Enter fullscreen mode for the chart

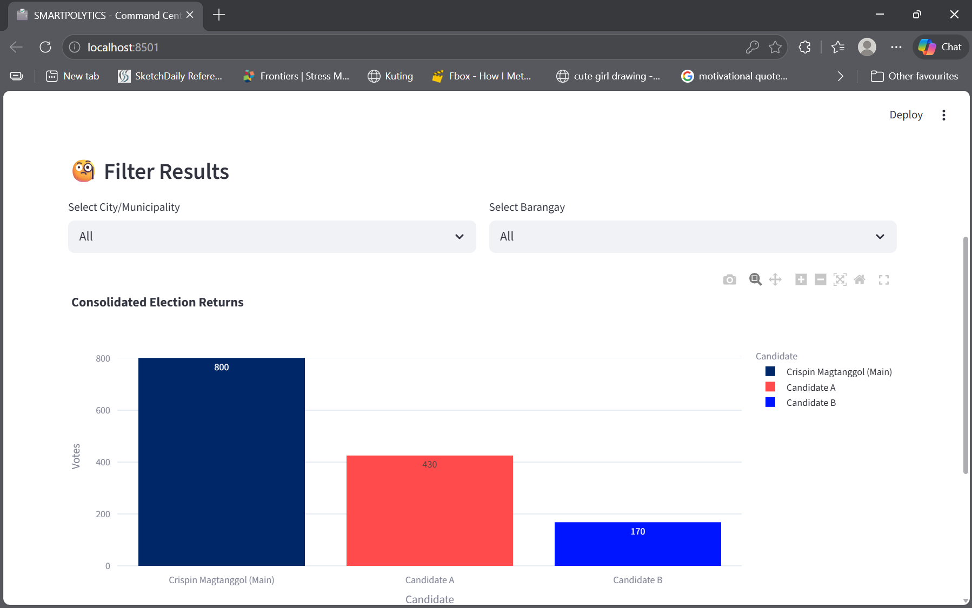coord(884,279)
